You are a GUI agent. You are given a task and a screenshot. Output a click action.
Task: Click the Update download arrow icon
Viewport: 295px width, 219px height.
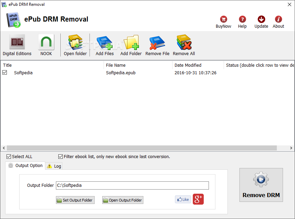point(261,19)
